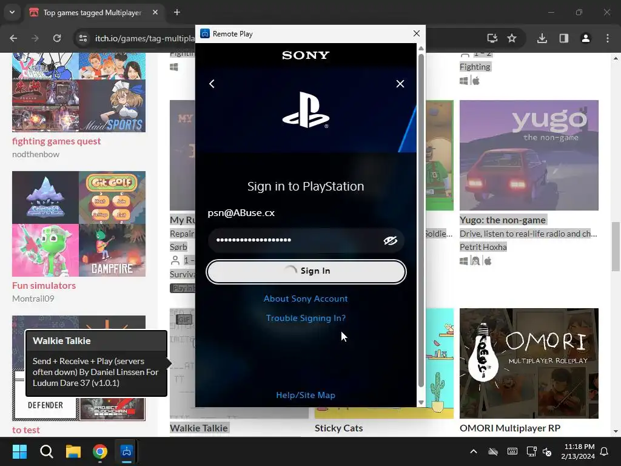
Task: Click the itch.io address bar URL
Action: pos(144,38)
